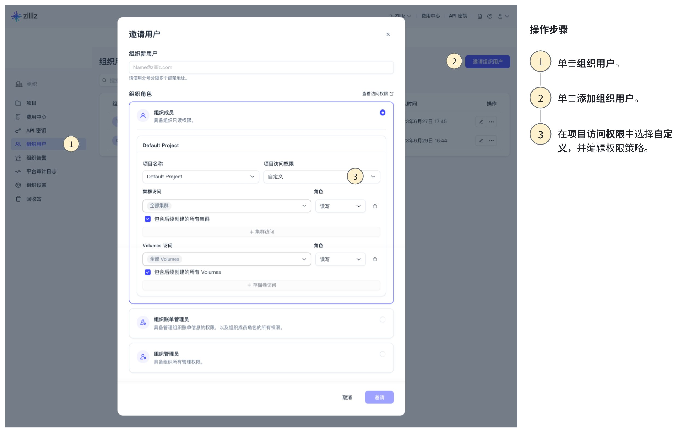The height and width of the screenshot is (433, 678).
Task: Click the help question mark icon in header
Action: click(x=490, y=16)
